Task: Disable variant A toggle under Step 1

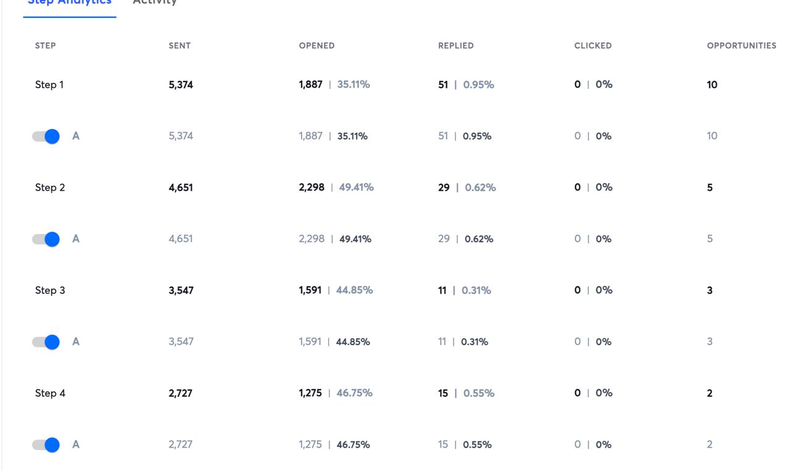Action: coord(46,136)
